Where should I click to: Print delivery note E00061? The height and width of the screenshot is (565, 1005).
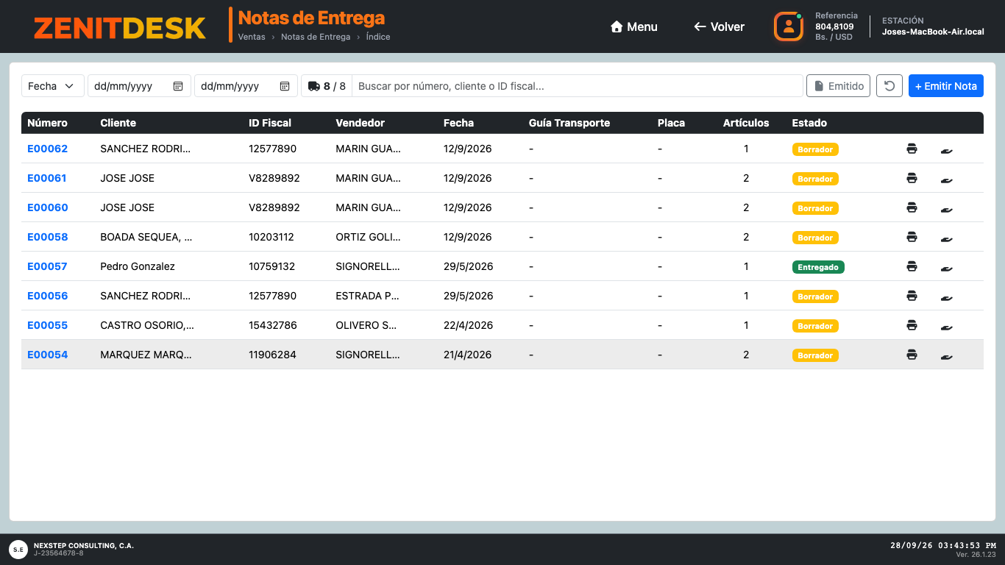point(912,178)
